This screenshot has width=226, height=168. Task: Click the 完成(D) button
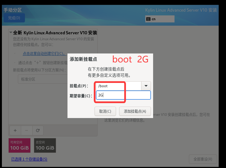coord(14,18)
